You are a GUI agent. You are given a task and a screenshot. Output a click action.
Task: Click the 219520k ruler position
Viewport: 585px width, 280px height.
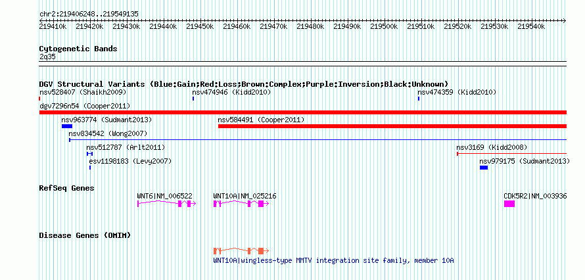point(457,26)
